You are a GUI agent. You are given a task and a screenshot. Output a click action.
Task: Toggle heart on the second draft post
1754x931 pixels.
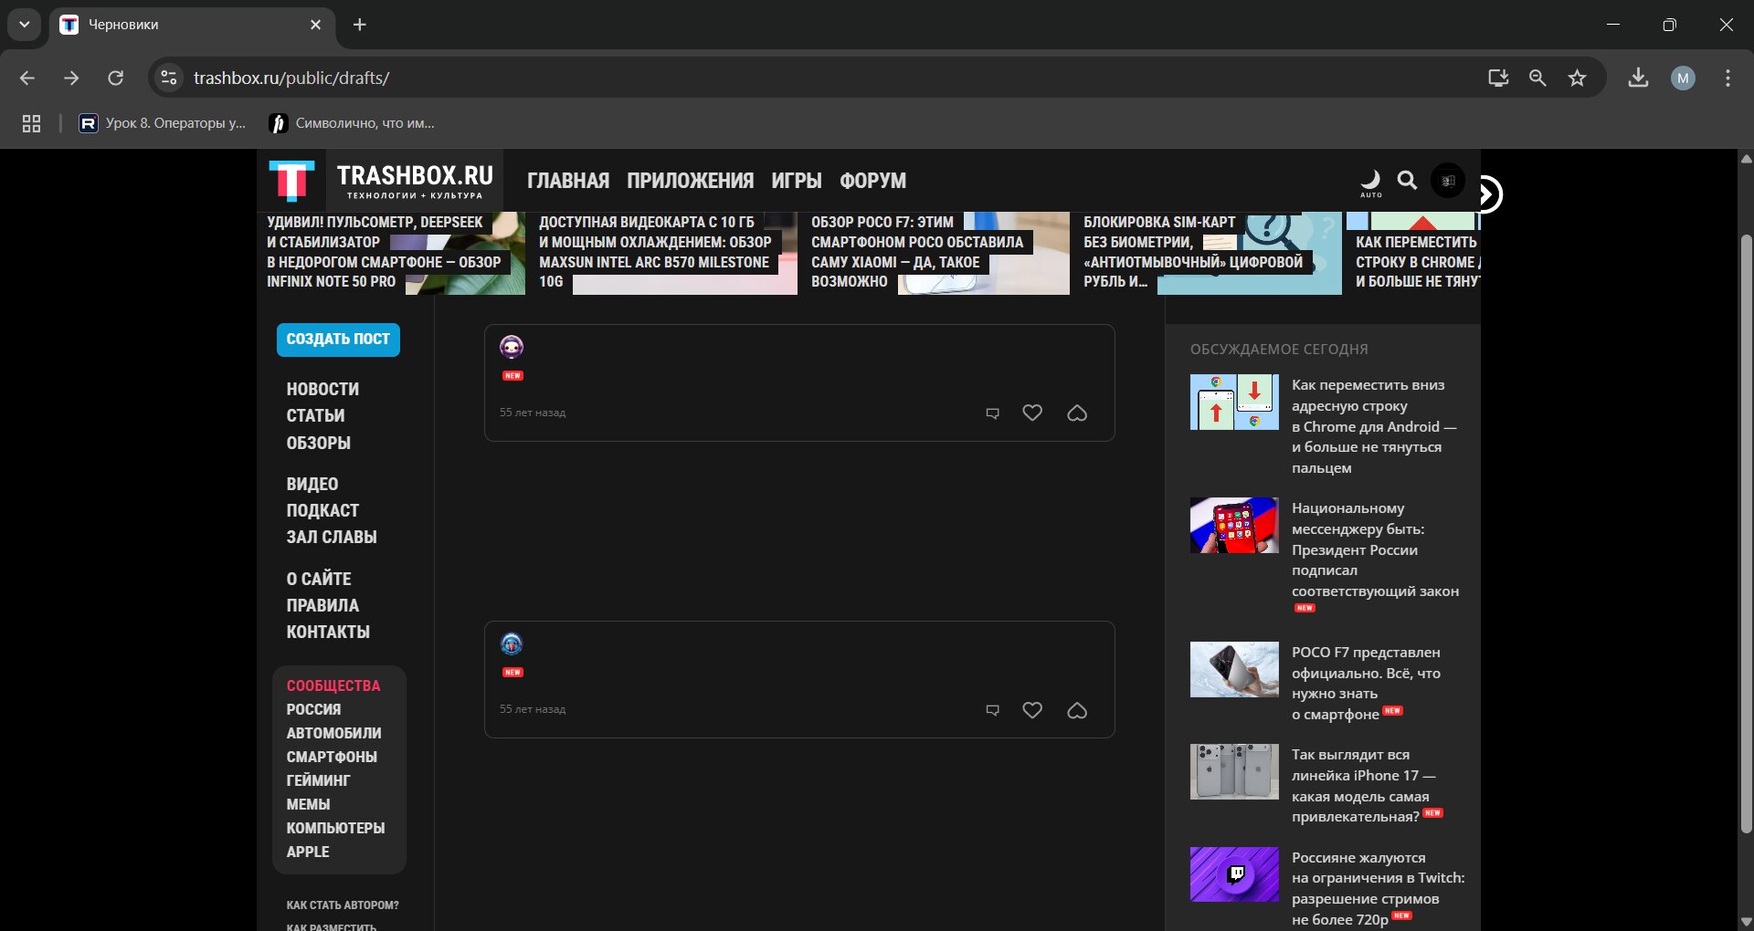[1032, 710]
